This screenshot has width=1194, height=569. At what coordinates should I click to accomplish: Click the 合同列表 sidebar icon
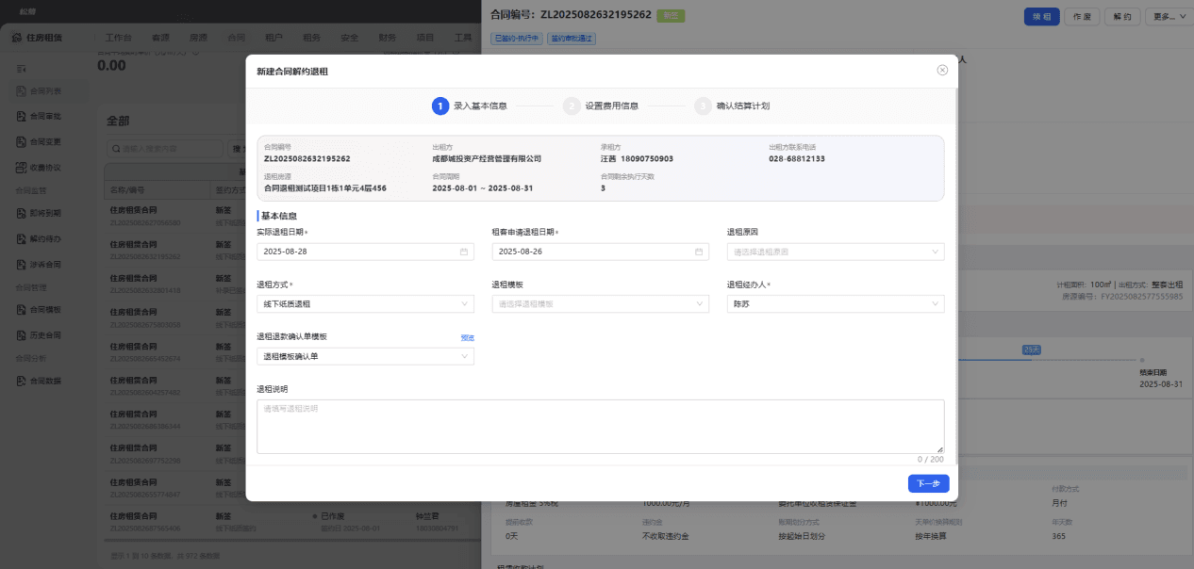point(22,91)
